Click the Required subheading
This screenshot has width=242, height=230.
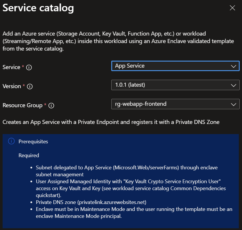[x=29, y=155]
